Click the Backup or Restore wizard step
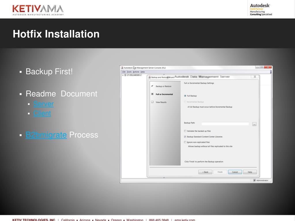Image resolution: width=295 pixels, height=221 pixels. pyautogui.click(x=164, y=86)
